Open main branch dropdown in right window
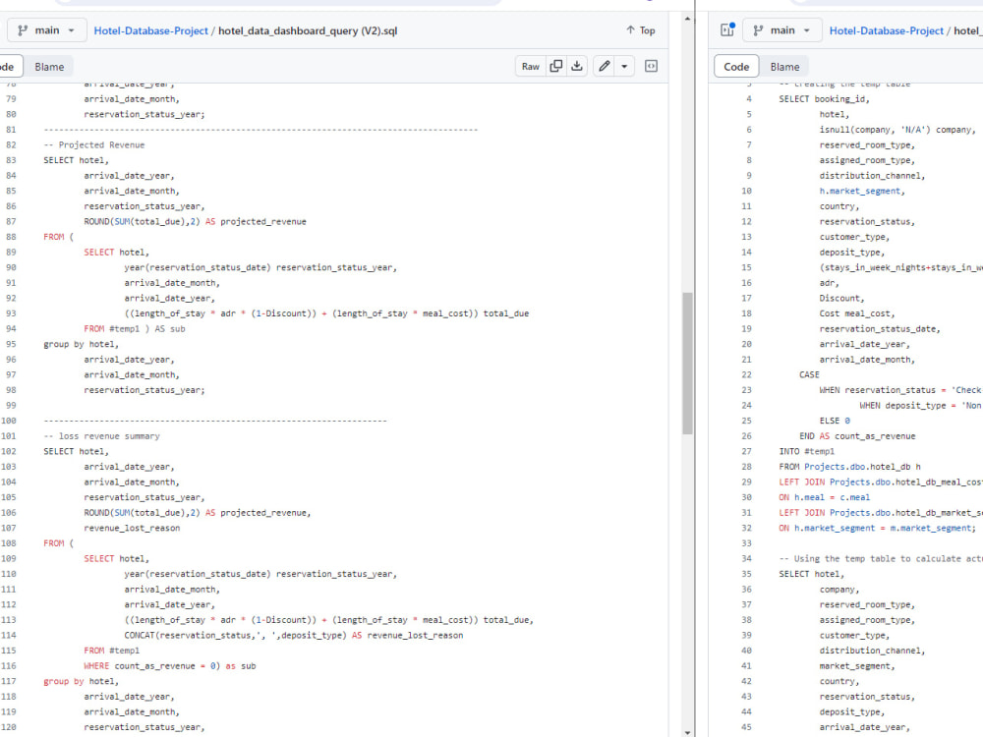This screenshot has width=983, height=737. tap(781, 30)
